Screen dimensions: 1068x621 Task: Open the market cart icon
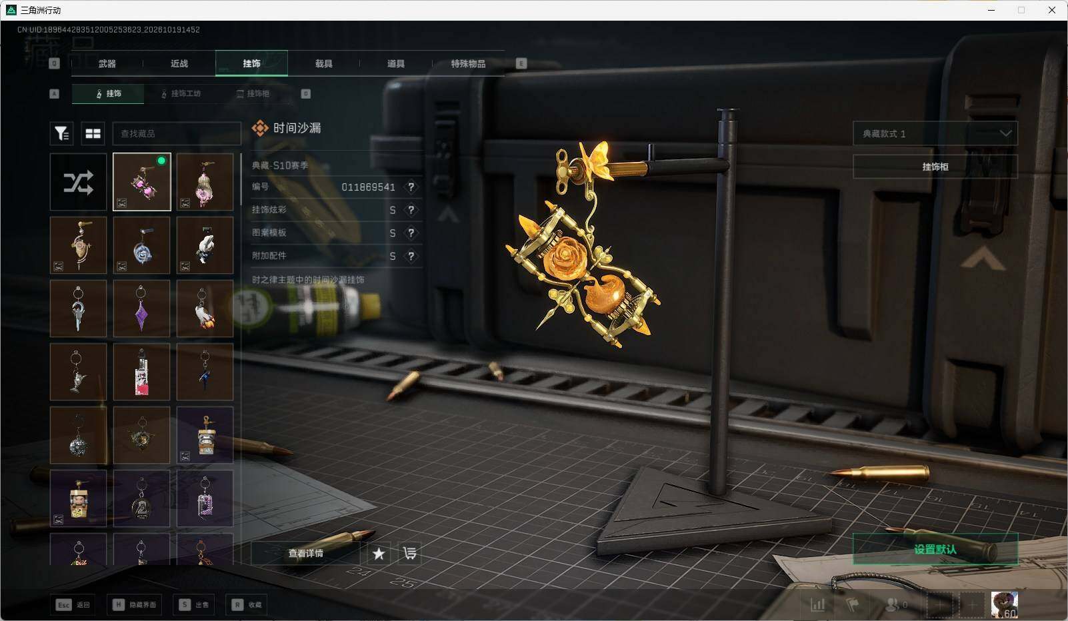409,553
